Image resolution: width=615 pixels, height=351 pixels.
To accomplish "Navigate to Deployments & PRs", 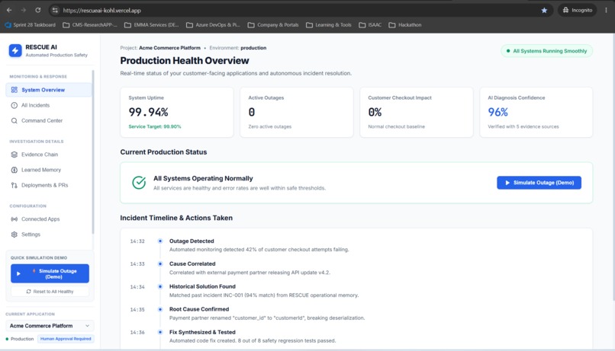I will (x=49, y=185).
